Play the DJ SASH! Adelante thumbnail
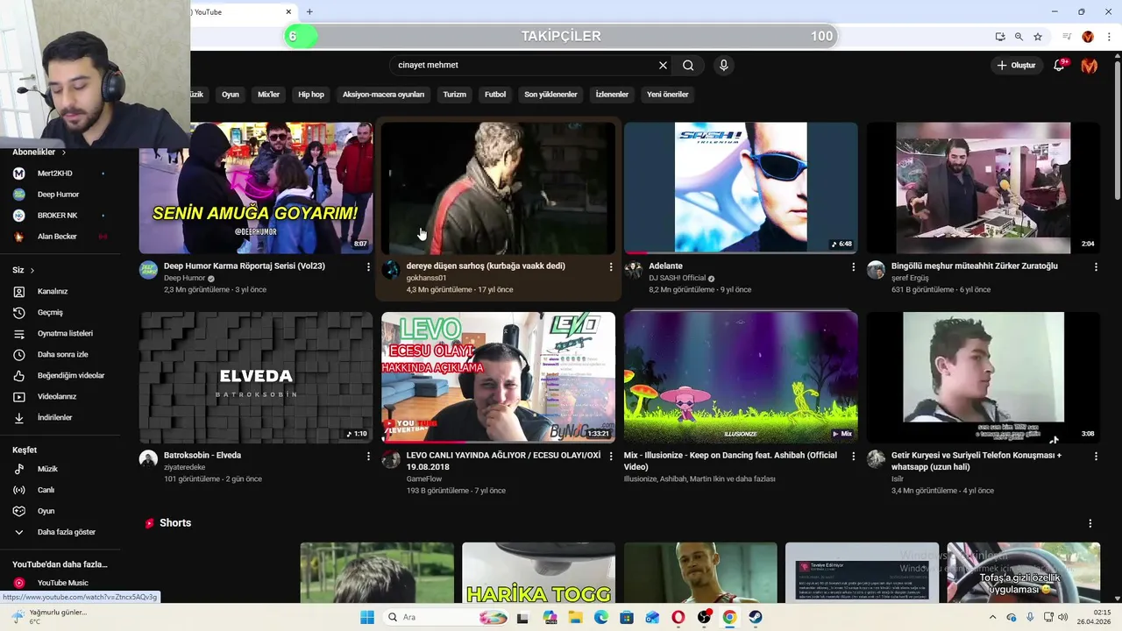This screenshot has height=631, width=1122. pyautogui.click(x=741, y=188)
